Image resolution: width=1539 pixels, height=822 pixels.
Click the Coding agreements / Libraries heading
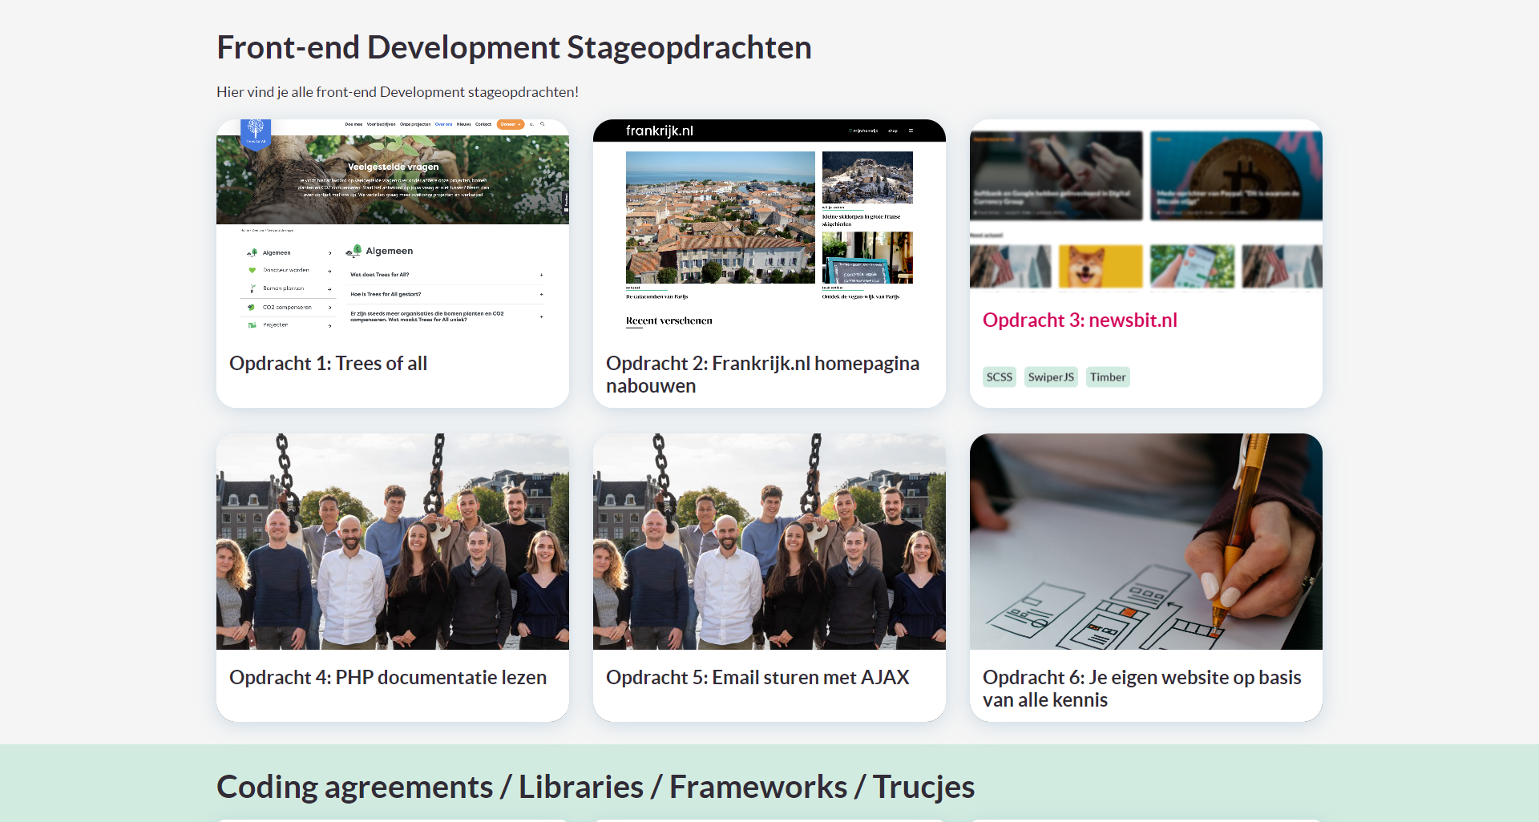click(x=596, y=787)
